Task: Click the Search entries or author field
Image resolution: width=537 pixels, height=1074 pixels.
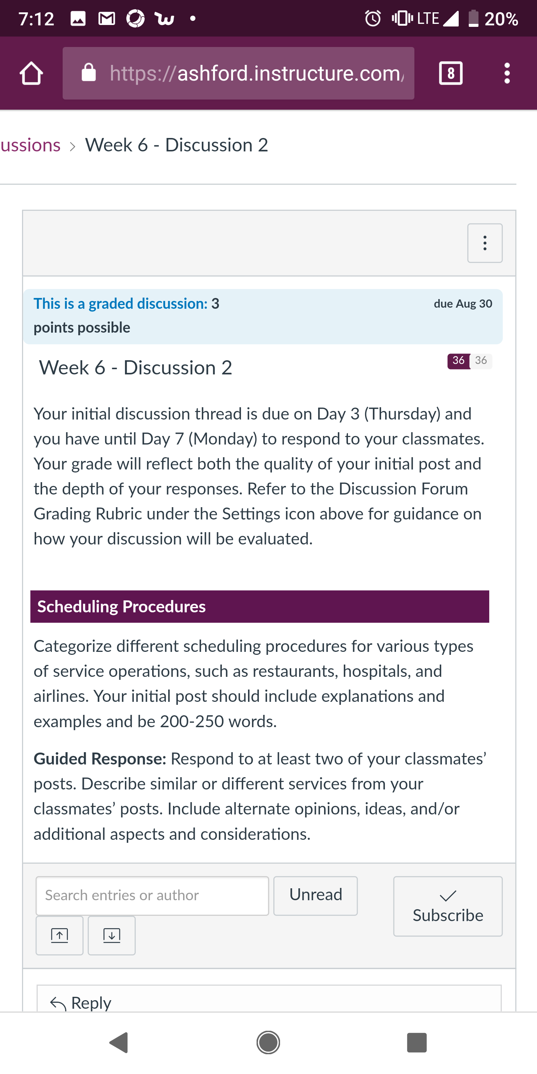Action: (x=152, y=895)
